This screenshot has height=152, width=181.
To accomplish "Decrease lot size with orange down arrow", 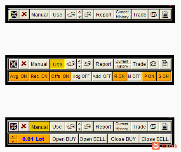I will [x=13, y=141].
